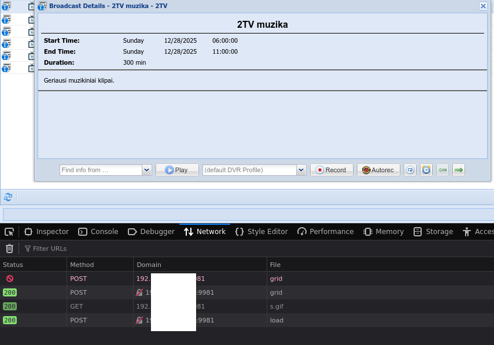Close the Broadcast Details dialog
Screen dimensions: 494x345
tap(483, 6)
